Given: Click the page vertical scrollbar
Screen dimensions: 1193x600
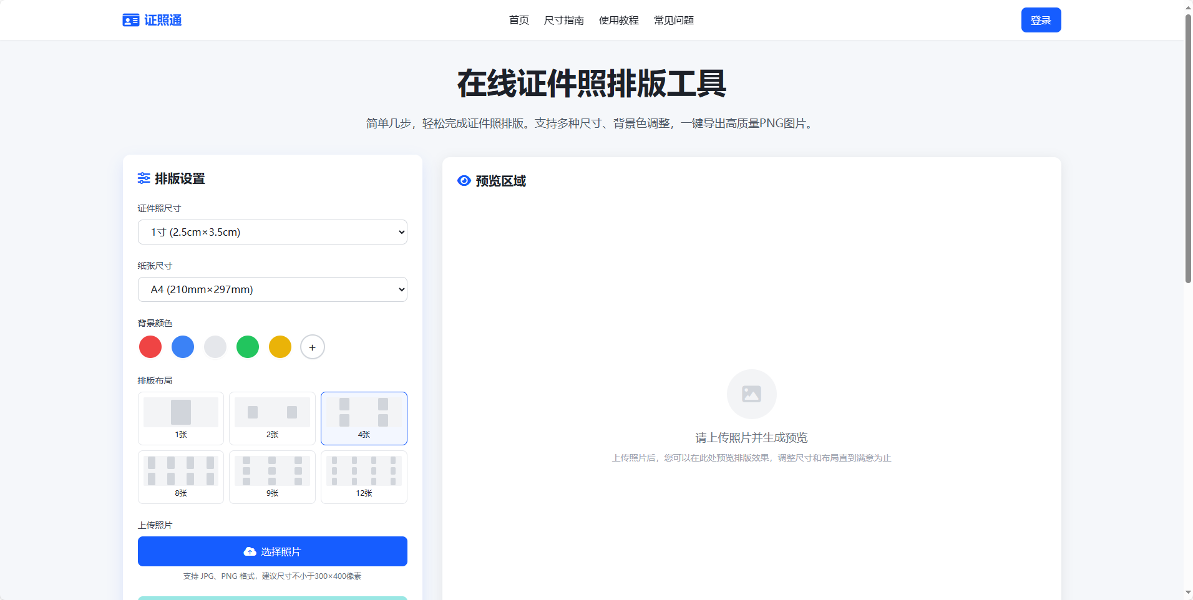Looking at the screenshot, I should coord(1188,148).
